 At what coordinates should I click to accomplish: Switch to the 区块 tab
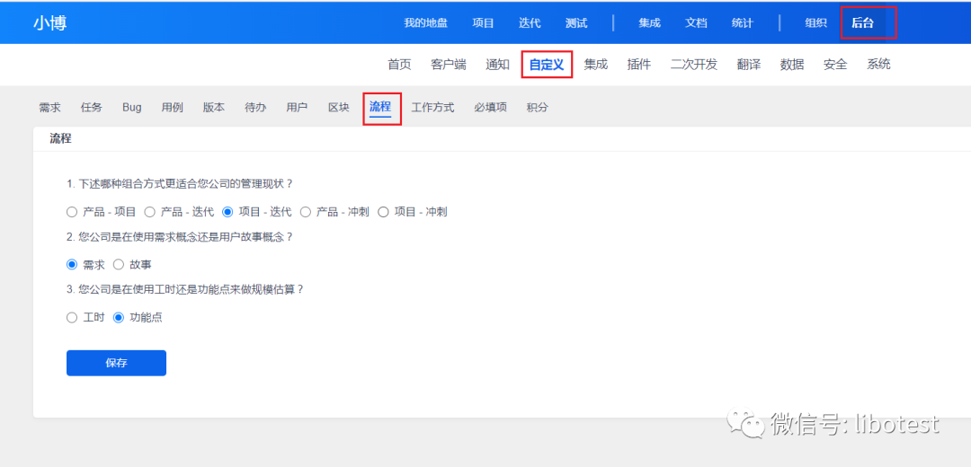[339, 107]
